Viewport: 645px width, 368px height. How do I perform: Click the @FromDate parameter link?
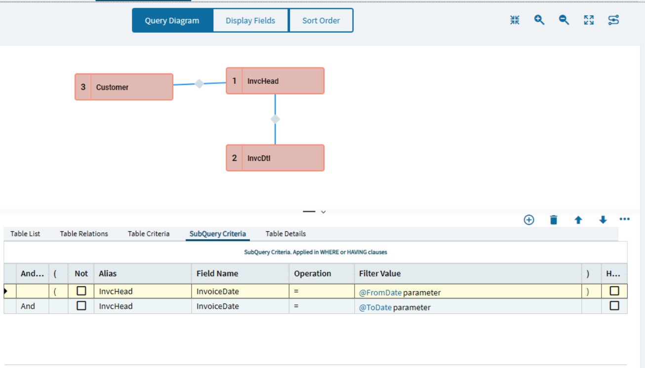(x=380, y=293)
